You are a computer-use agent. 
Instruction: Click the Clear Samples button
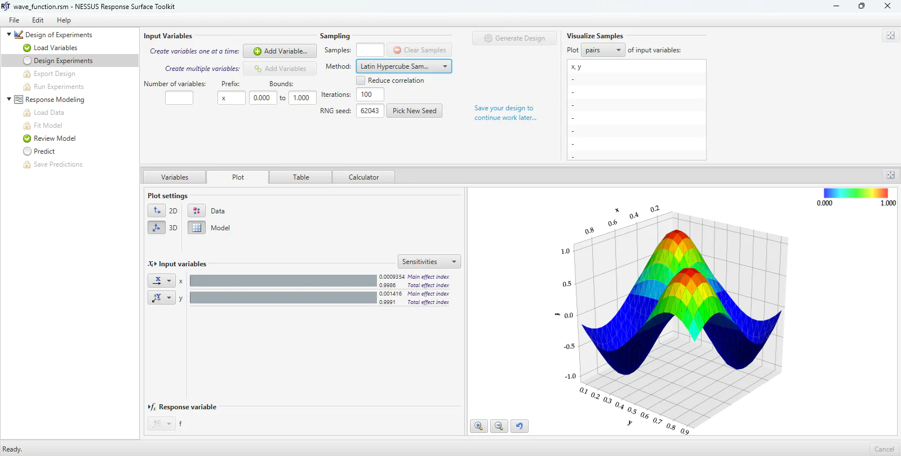tap(419, 50)
